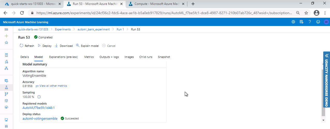Screen dimensions: 330x129
Task: Click the Succeeded deploy status text
Action: 72,118
